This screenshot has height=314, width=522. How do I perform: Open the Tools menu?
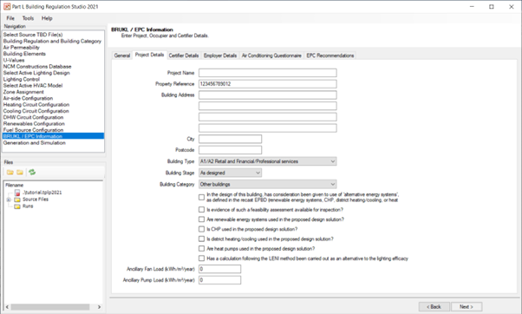pyautogui.click(x=28, y=18)
